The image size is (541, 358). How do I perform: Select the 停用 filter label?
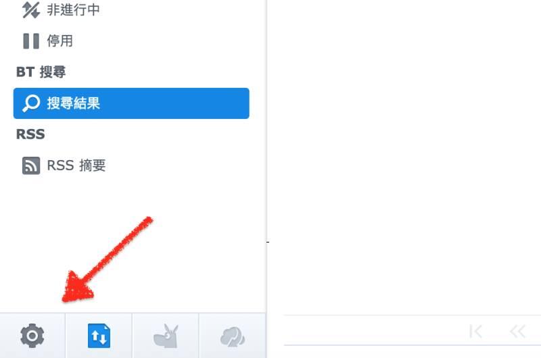pyautogui.click(x=60, y=41)
